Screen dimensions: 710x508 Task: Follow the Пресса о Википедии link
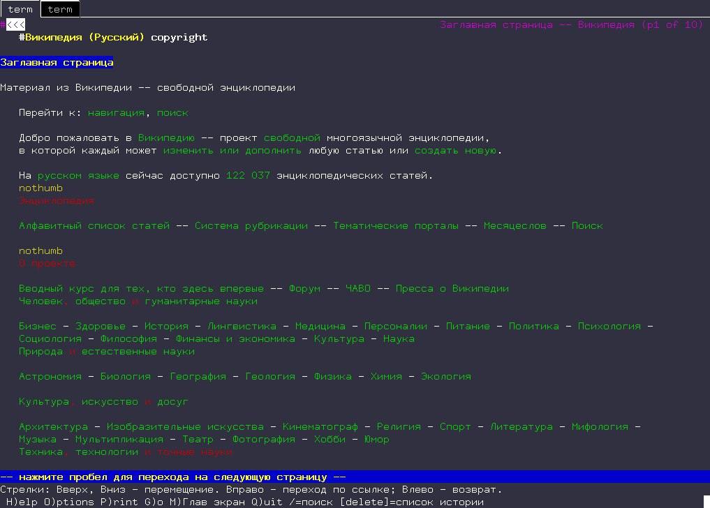pos(452,288)
